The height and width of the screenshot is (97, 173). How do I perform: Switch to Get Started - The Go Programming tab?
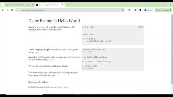tap(19, 5)
